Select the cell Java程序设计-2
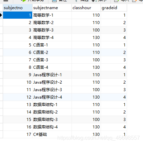 [52, 82]
